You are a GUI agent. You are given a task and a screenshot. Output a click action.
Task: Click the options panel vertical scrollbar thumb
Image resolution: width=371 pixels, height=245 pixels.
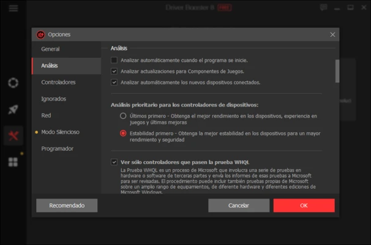[x=337, y=71]
